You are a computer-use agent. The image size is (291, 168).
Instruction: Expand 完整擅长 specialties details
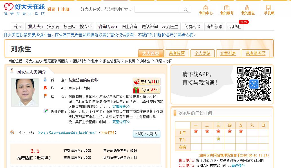tap(121, 107)
